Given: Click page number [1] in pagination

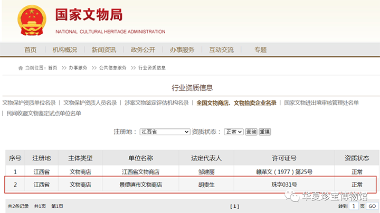Looking at the screenshot, I should [234, 206].
